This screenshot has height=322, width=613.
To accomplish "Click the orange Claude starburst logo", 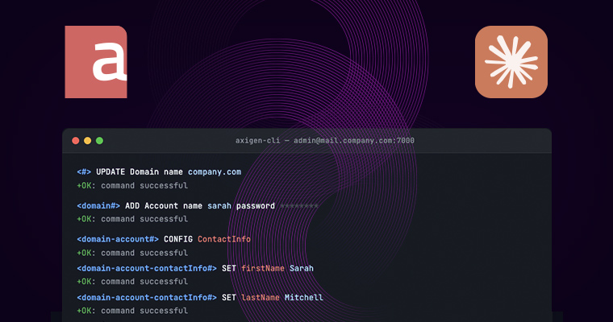I will [511, 62].
